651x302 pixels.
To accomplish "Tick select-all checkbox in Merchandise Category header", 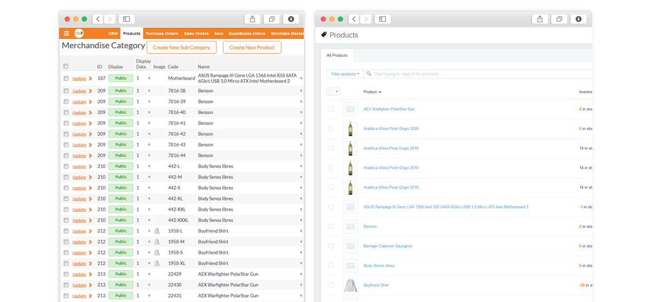I will [66, 66].
